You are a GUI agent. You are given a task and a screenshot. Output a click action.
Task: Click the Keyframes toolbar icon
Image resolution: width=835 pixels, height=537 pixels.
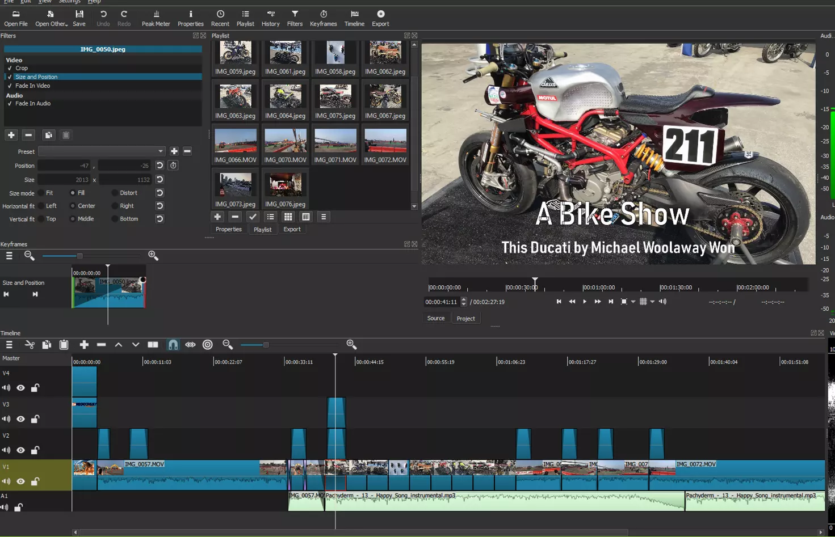coord(323,18)
